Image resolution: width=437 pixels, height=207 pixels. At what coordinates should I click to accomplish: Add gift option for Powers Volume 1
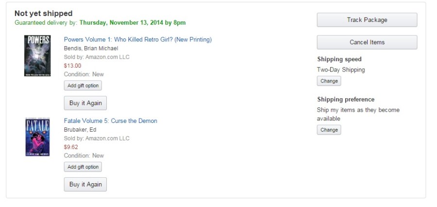point(83,86)
